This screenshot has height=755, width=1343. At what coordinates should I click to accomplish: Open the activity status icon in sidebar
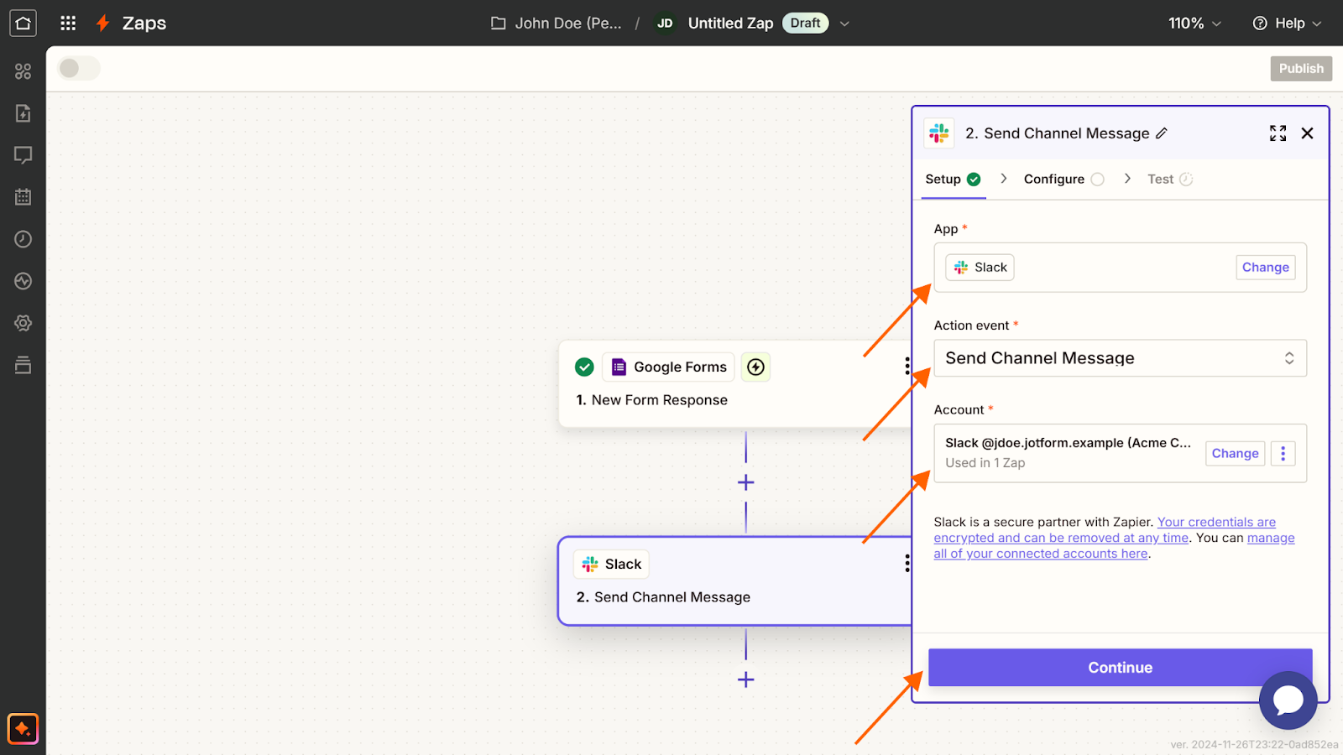click(x=23, y=281)
